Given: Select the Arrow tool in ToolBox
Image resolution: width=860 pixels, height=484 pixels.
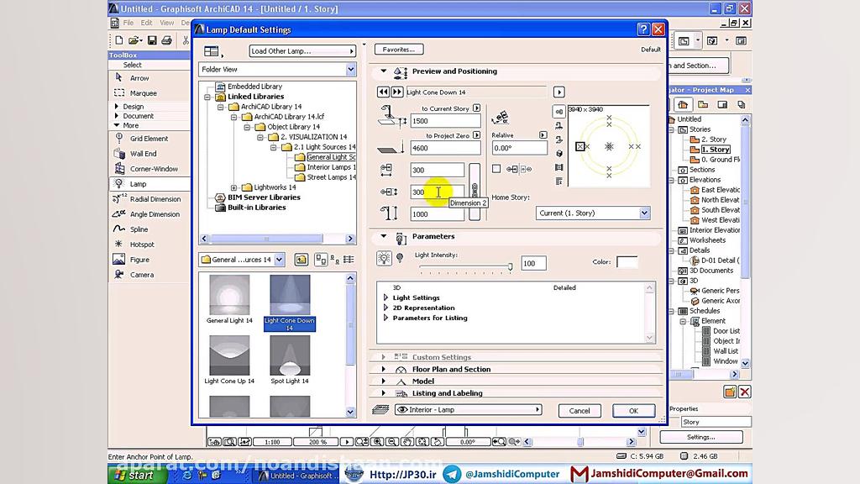Looking at the screenshot, I should point(139,78).
